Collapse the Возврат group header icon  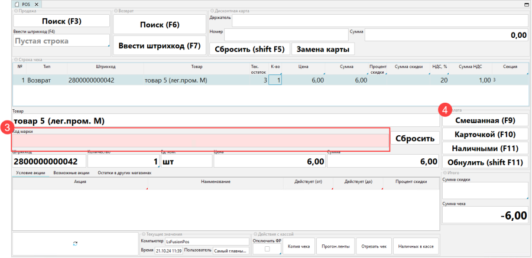[115, 11]
